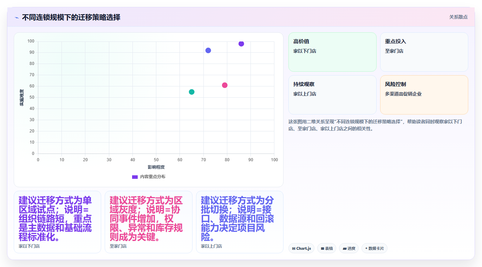The image size is (482, 267).
Task: Click the 数据卡片 tag
Action: click(374, 248)
